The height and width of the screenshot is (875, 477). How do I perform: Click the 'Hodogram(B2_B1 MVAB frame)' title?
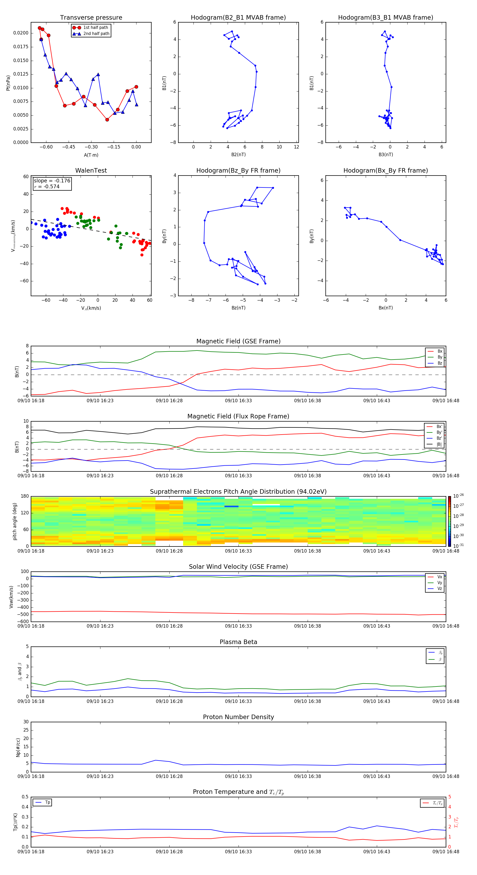(238, 17)
